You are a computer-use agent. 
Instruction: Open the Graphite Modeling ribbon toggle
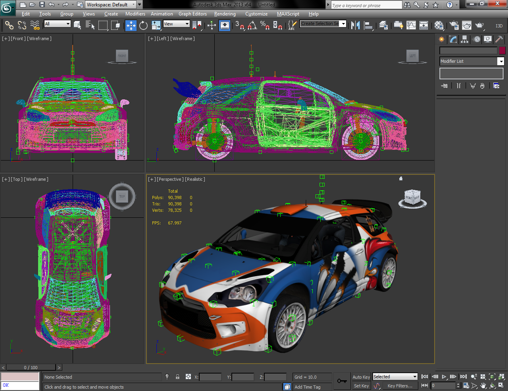click(x=398, y=25)
